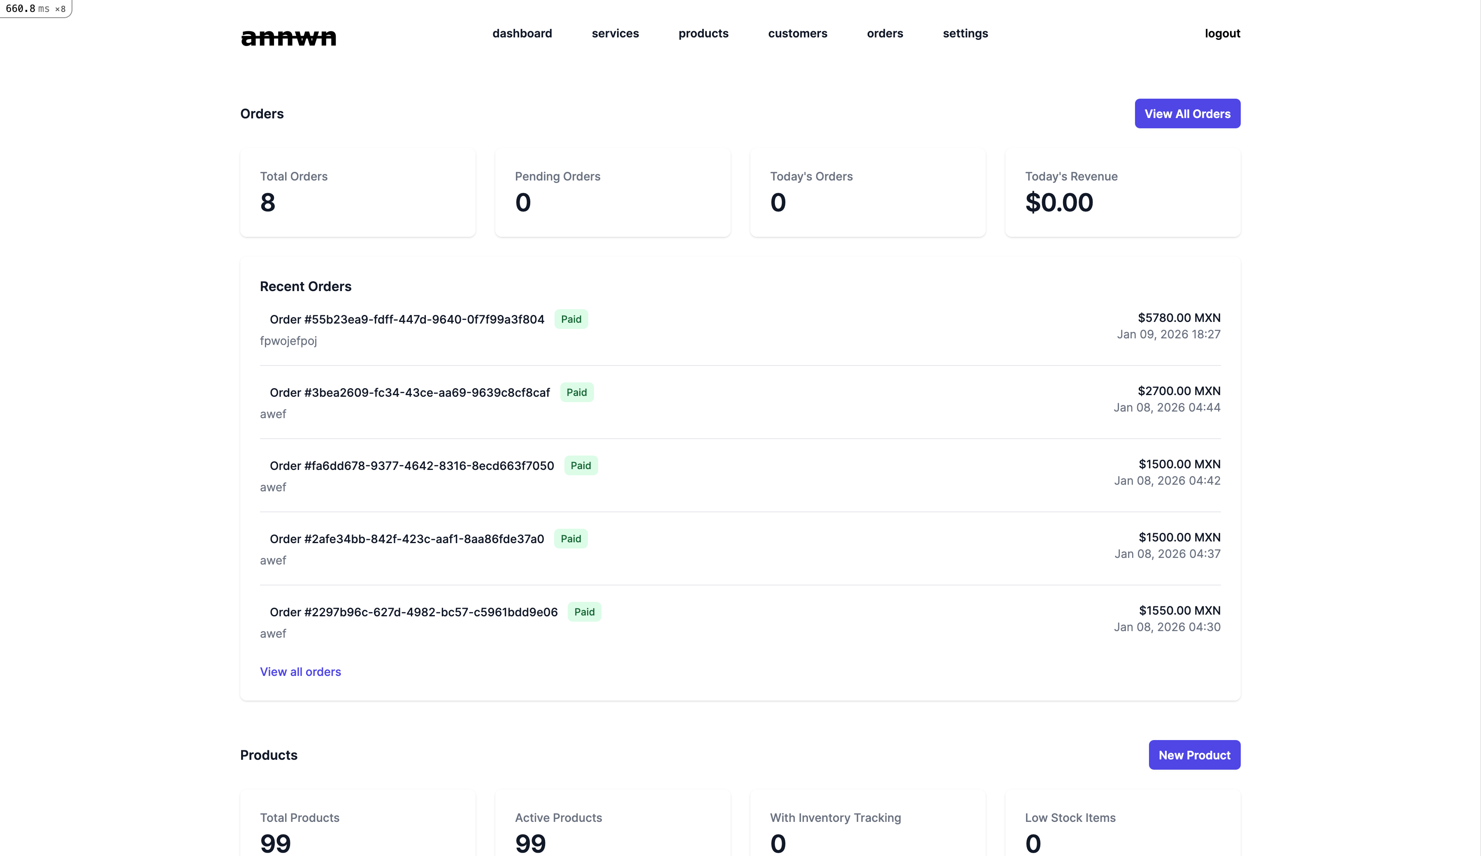
Task: Click the View all orders link below orders
Action: pos(300,671)
